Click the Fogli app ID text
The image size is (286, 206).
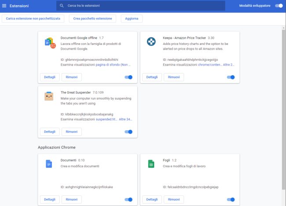click(191, 187)
